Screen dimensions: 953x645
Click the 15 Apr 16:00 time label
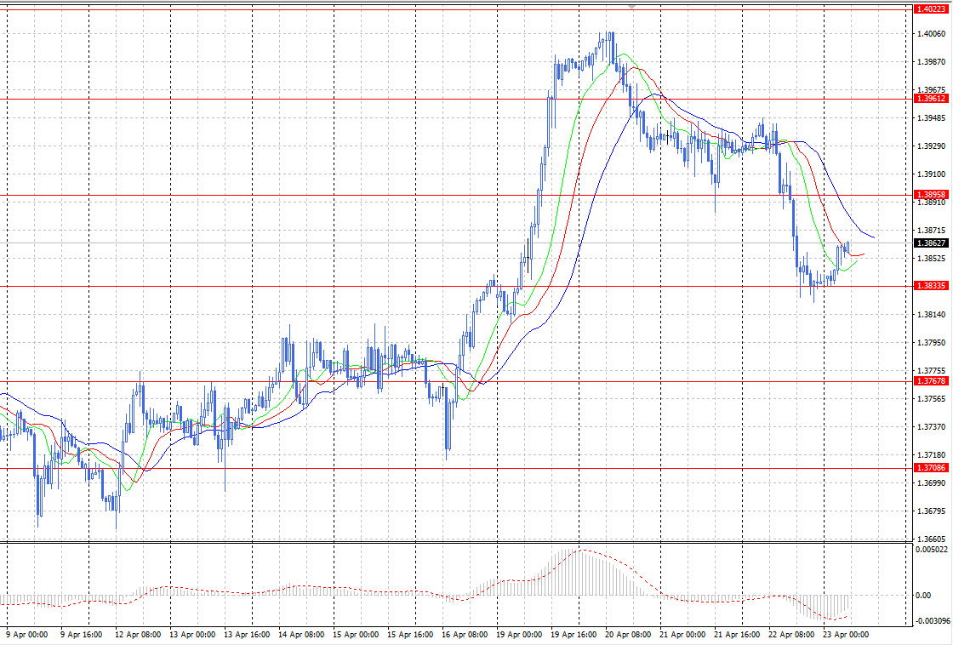pyautogui.click(x=410, y=635)
